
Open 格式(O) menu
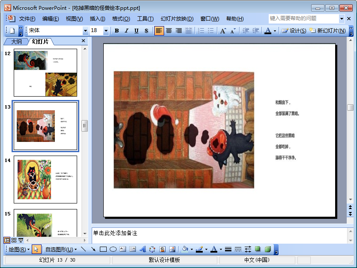point(121,19)
